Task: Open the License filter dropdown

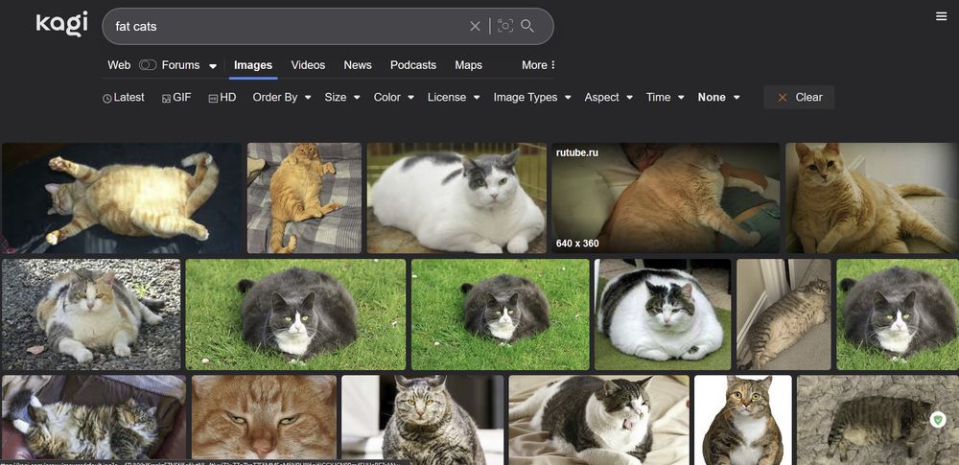Action: (x=454, y=97)
